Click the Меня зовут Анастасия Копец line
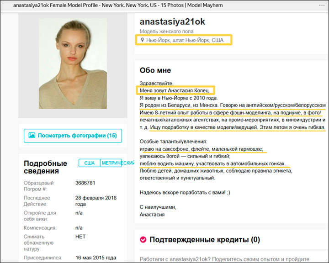This screenshot has height=263, width=329. coord(175,90)
